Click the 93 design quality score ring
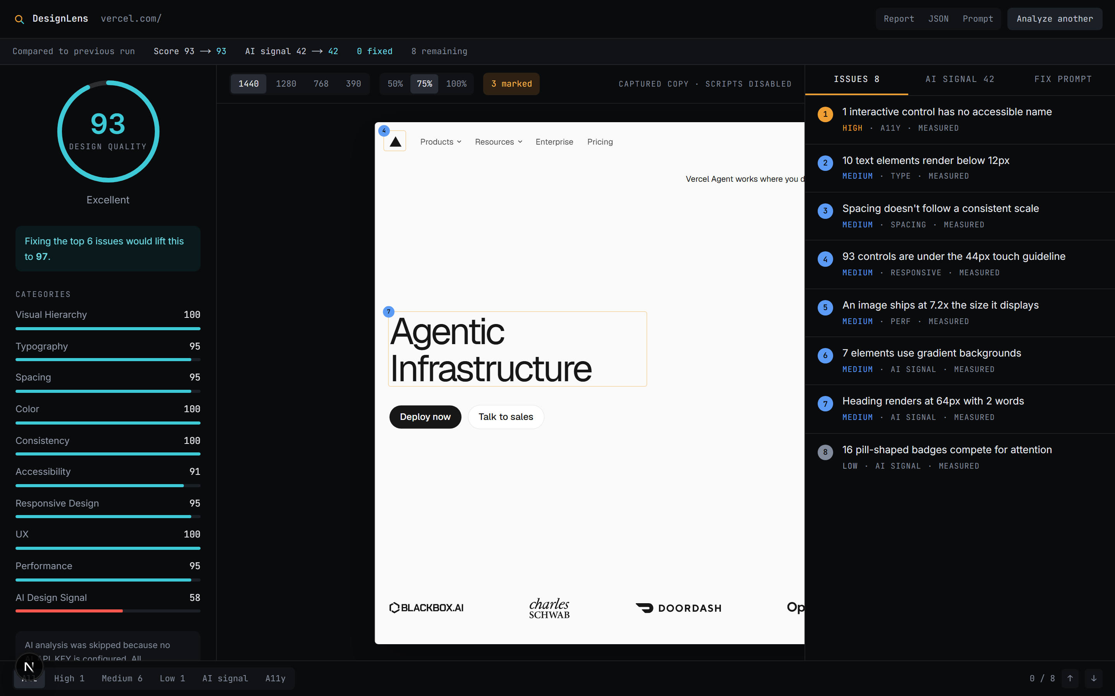This screenshot has height=696, width=1115. (108, 131)
